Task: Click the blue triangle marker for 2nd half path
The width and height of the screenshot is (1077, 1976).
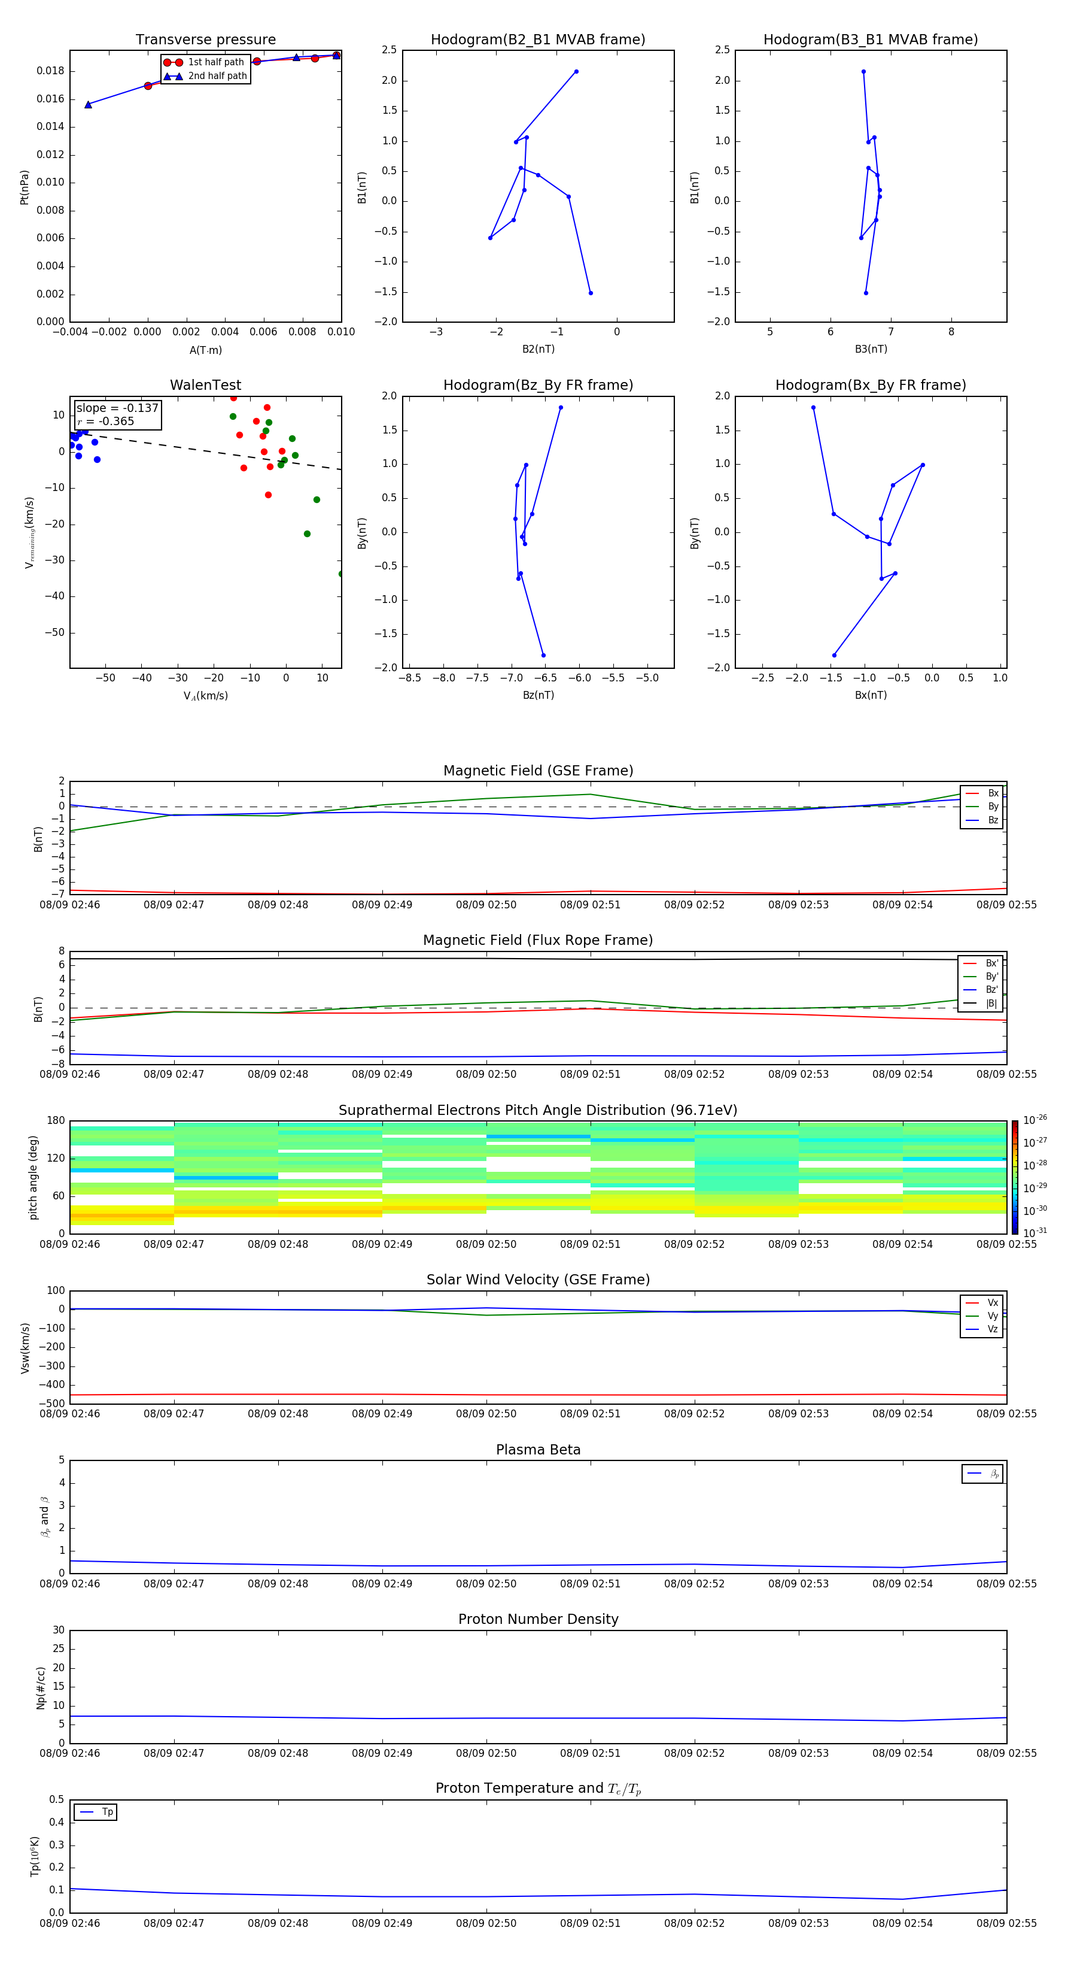Action: (x=174, y=76)
